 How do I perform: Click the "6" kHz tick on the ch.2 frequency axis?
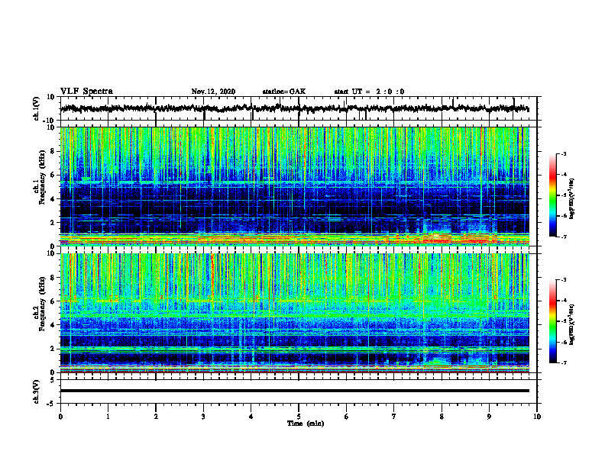pos(53,301)
